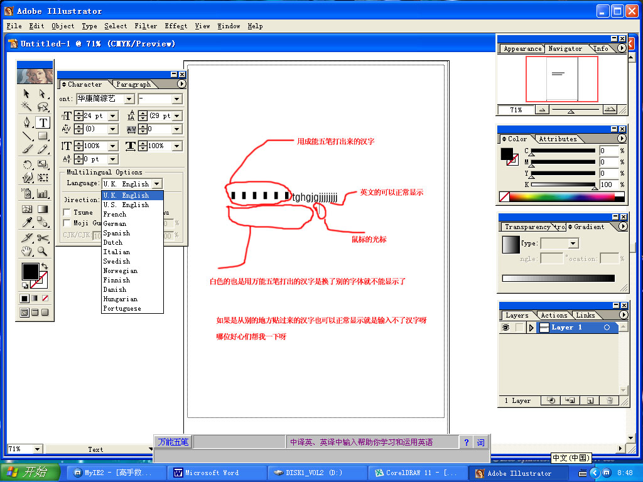Image resolution: width=643 pixels, height=482 pixels.
Task: Select the Paintbrush tool
Action: [27, 149]
